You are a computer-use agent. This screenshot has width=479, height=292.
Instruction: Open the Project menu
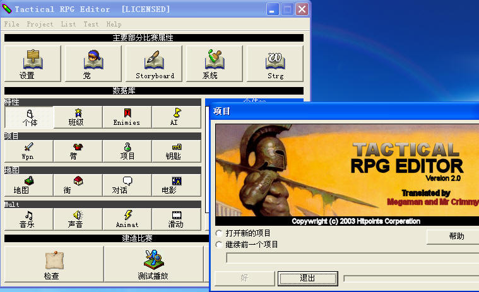pos(40,24)
